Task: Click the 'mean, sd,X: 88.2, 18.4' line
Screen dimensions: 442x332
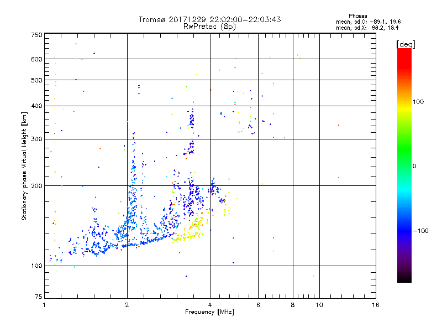Action: click(x=367, y=28)
